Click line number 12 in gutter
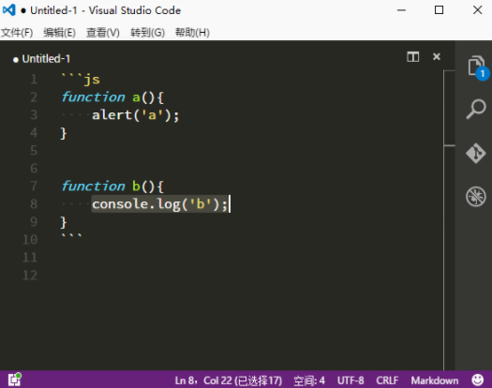492x388 pixels. coord(30,276)
